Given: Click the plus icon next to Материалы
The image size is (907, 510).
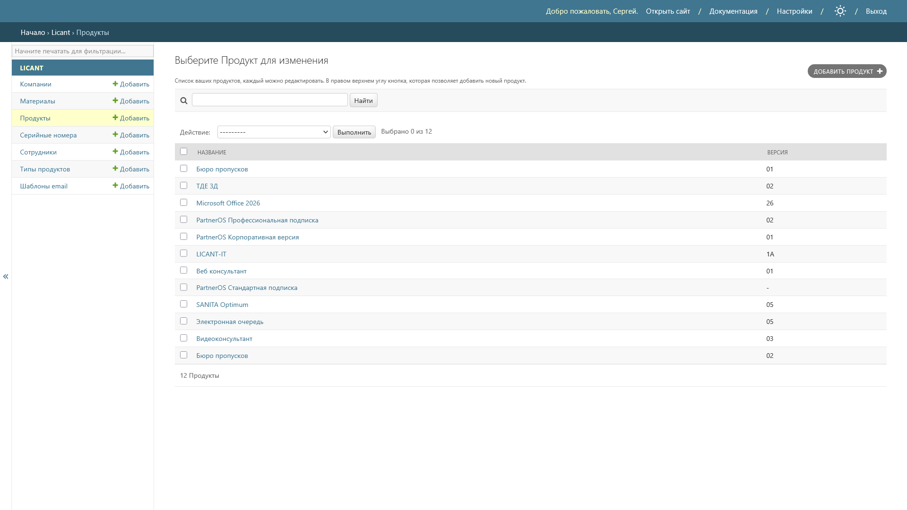Looking at the screenshot, I should pos(115,101).
